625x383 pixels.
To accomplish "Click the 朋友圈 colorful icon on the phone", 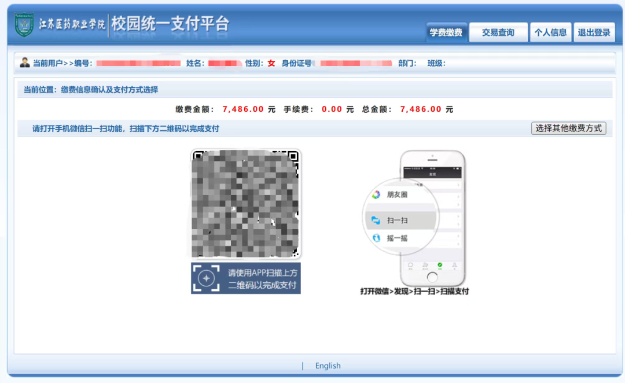I will (x=376, y=194).
